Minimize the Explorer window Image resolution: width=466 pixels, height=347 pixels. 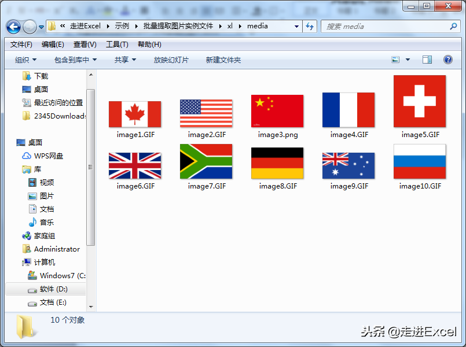pyautogui.click(x=411, y=6)
